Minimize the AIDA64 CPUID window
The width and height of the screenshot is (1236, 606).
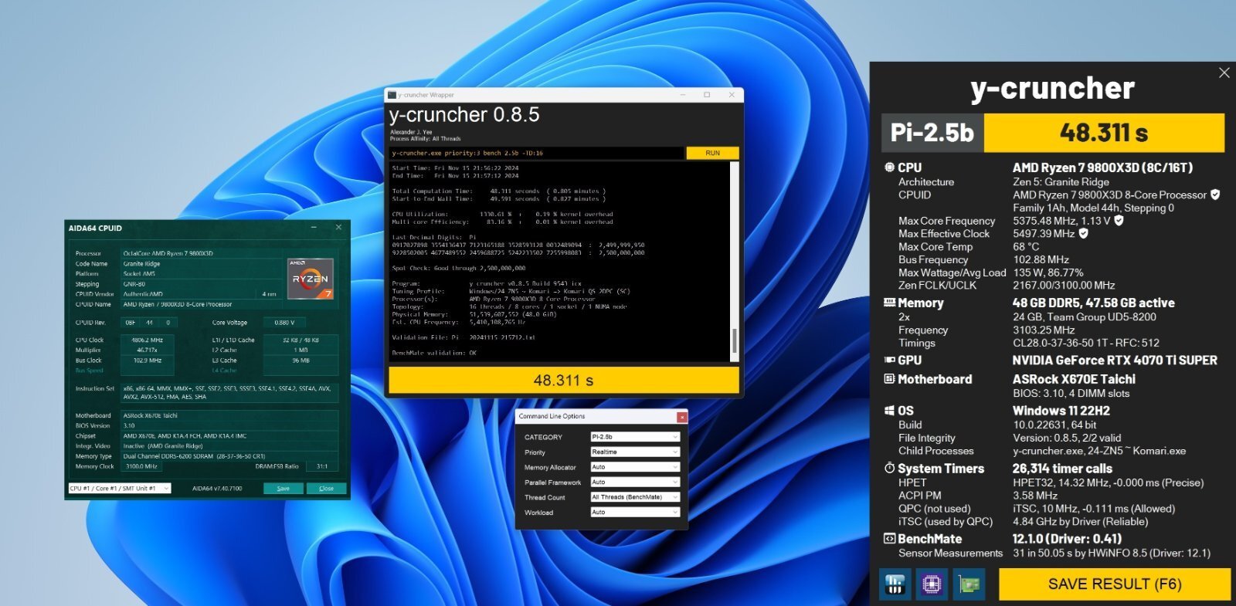pos(314,228)
